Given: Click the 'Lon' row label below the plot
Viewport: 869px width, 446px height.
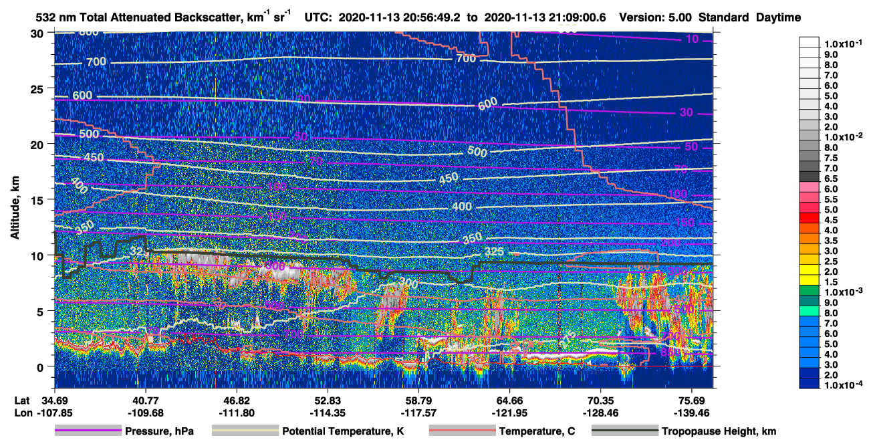Looking at the screenshot, I should [23, 413].
